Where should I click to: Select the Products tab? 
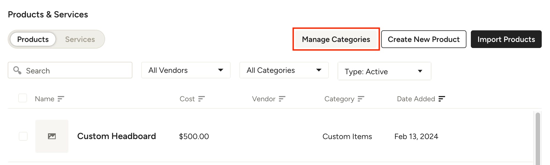coord(33,39)
